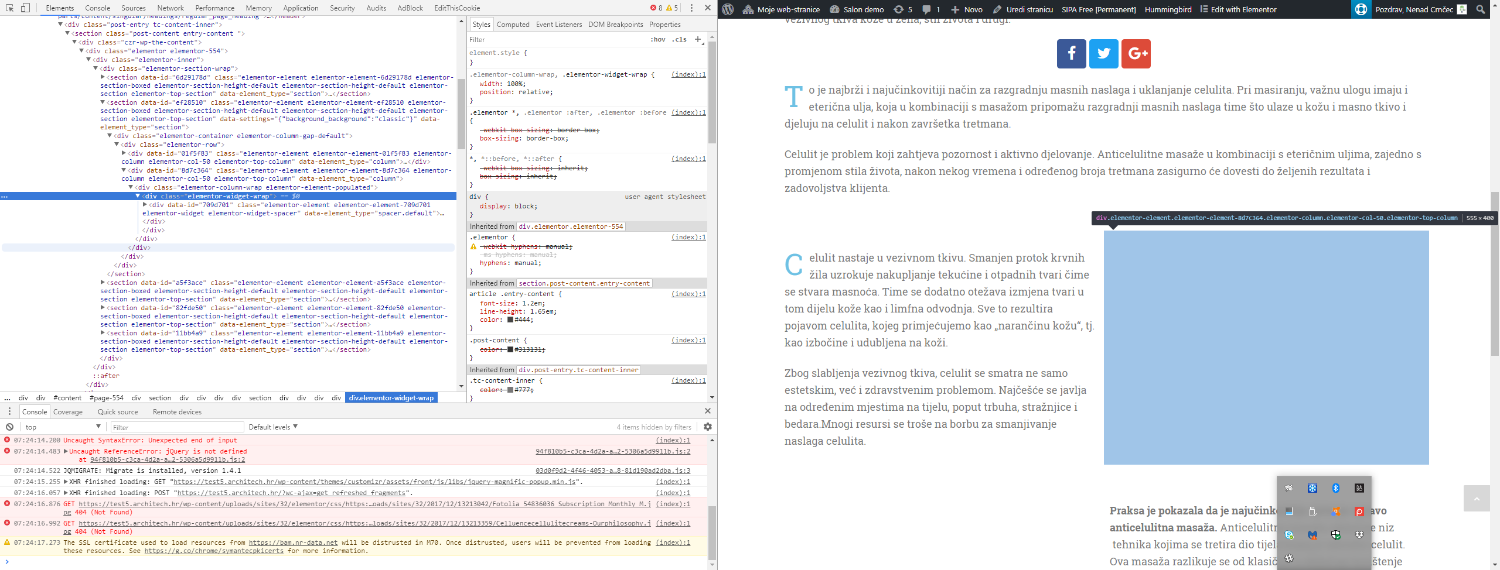Collapse the post-entry tc-content-inner div
This screenshot has height=570, width=1500.
pos(61,25)
